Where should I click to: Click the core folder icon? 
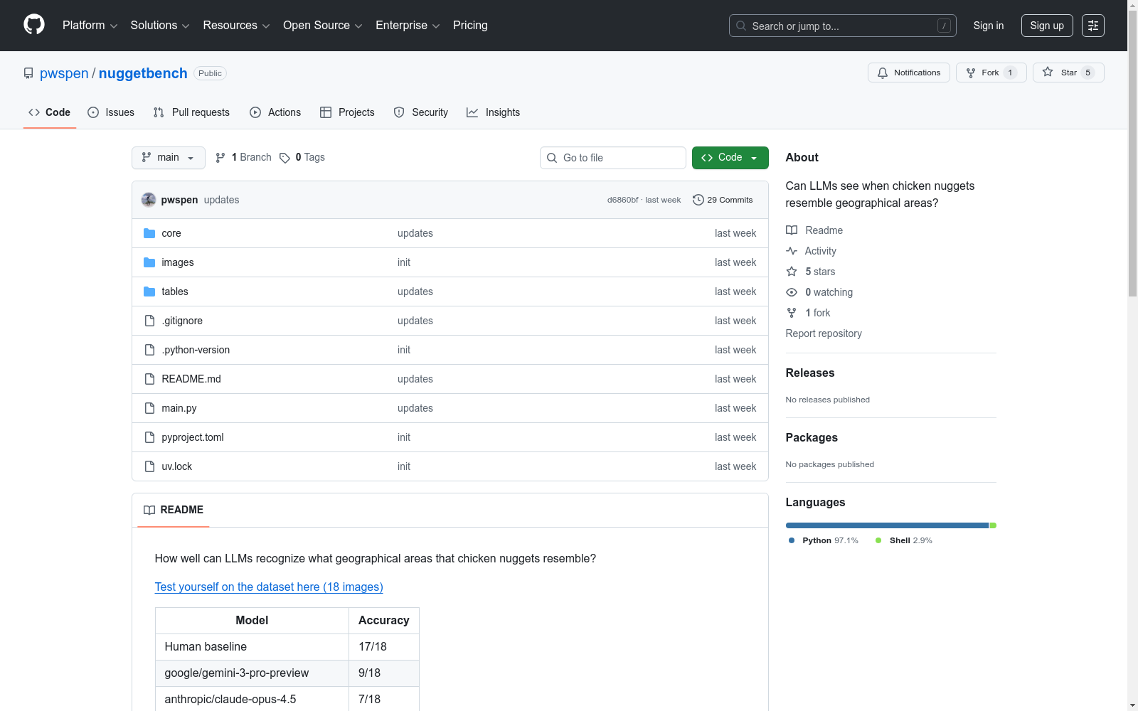(149, 233)
